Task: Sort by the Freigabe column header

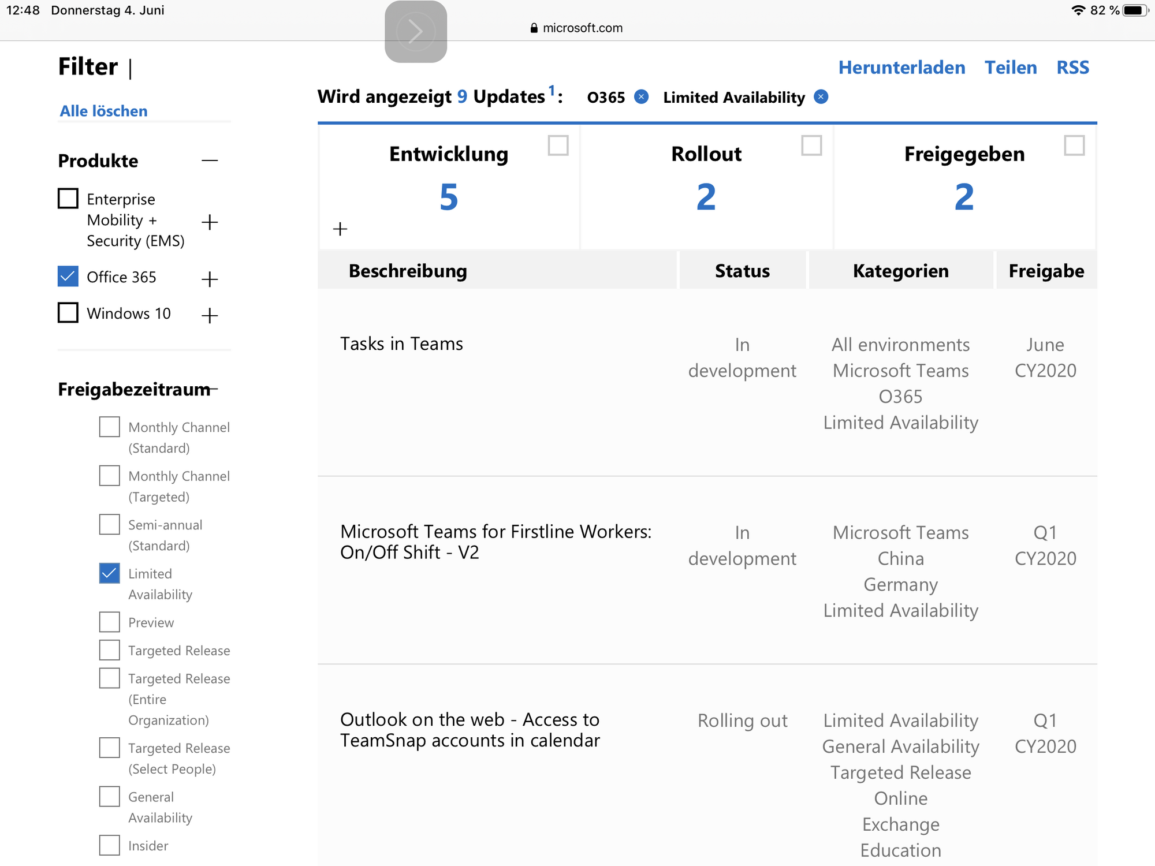Action: click(x=1046, y=271)
